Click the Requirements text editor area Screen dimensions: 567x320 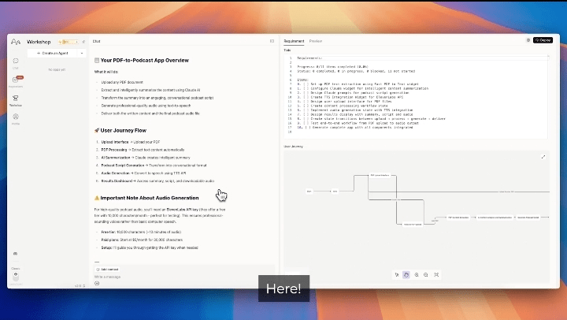[417, 99]
